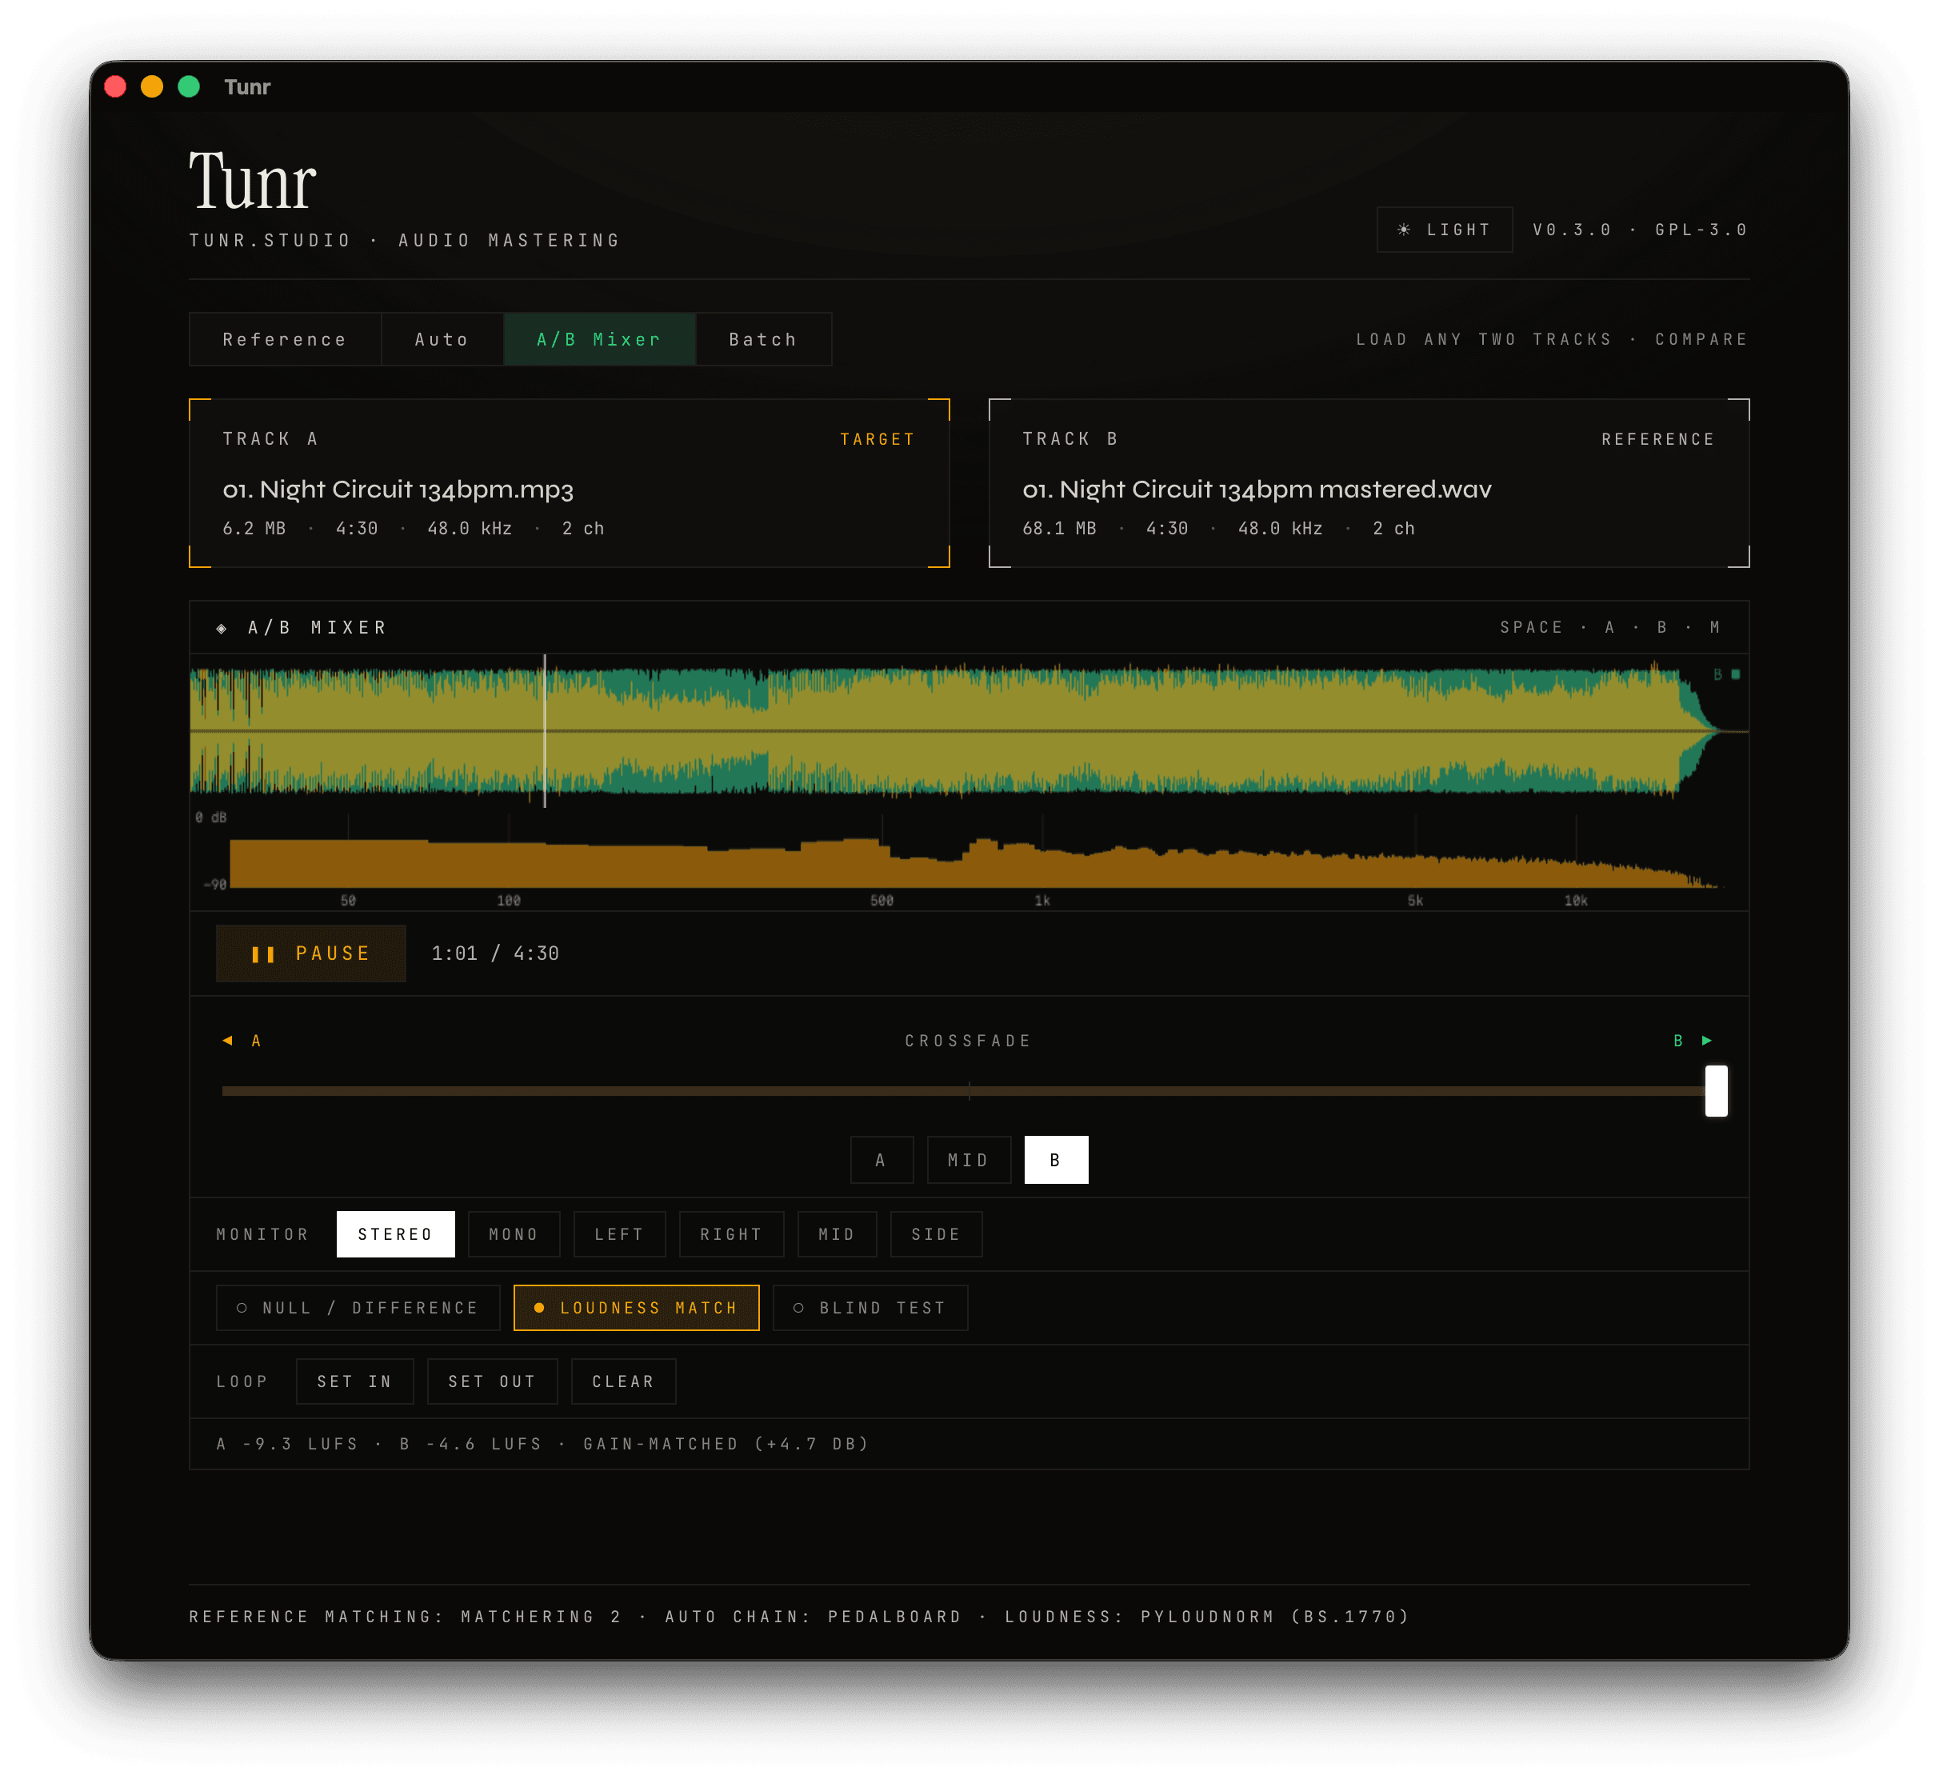Click the left arrow A crossfade icon
Viewport: 1939px width, 1779px height.
pos(227,1041)
